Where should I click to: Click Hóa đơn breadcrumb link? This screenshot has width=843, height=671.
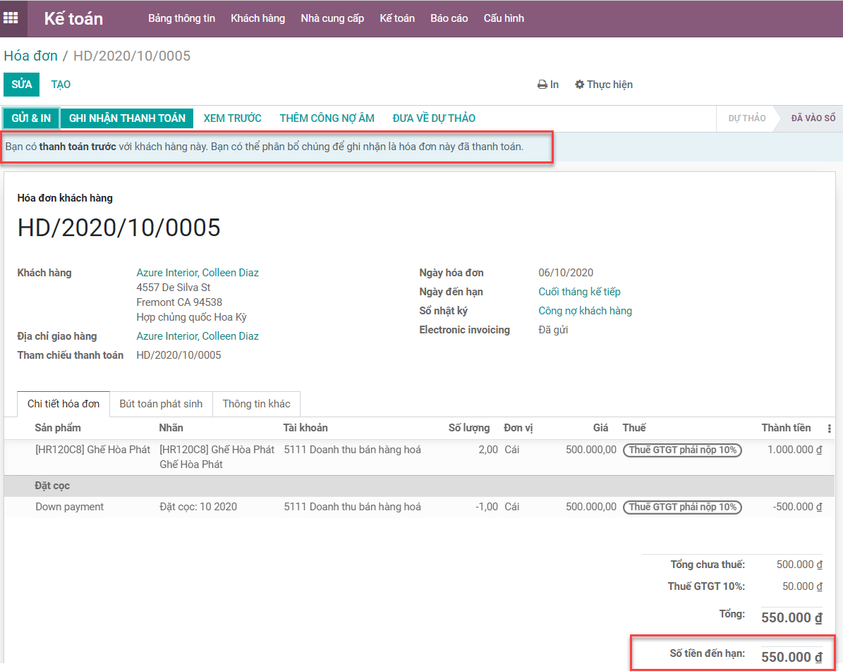click(x=30, y=56)
